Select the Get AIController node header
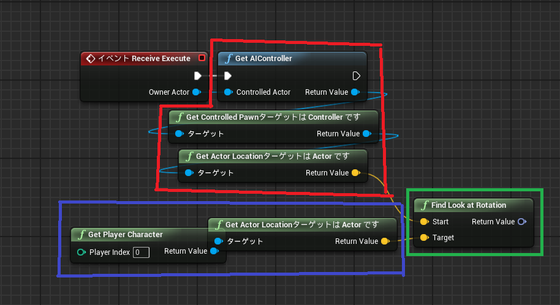The height and width of the screenshot is (305, 560). point(292,59)
